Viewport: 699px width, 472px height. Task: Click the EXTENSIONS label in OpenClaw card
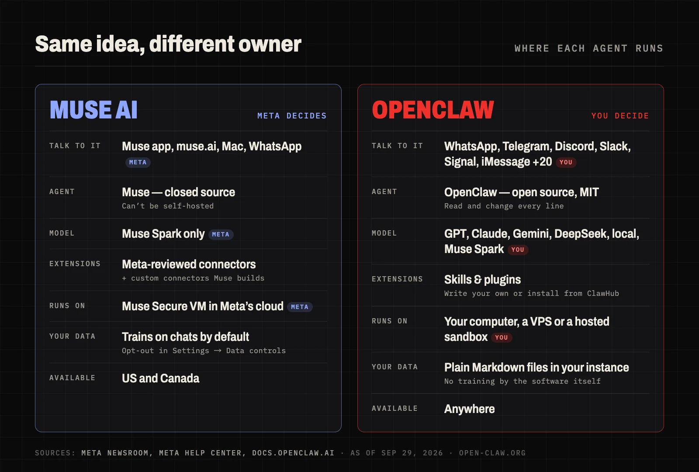[x=397, y=279]
